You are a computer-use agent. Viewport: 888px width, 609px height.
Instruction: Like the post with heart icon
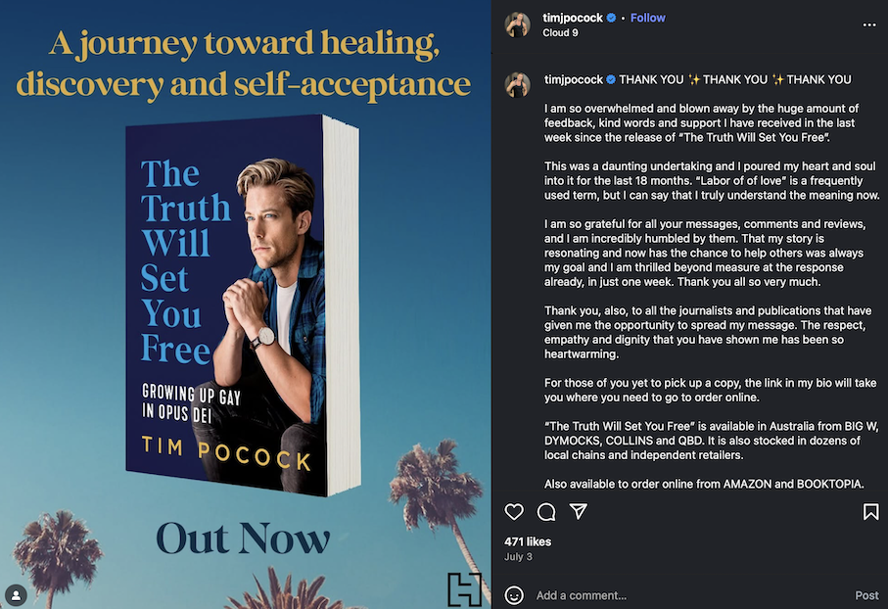tap(514, 511)
